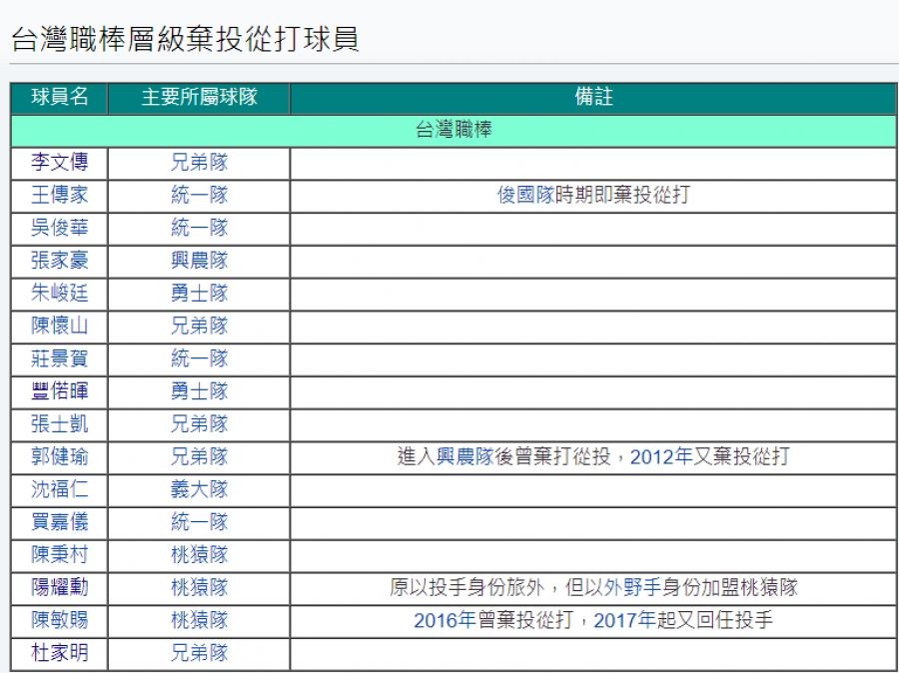Click the text 曾棄投從打 in the 陳敏賜 remark

click(525, 620)
